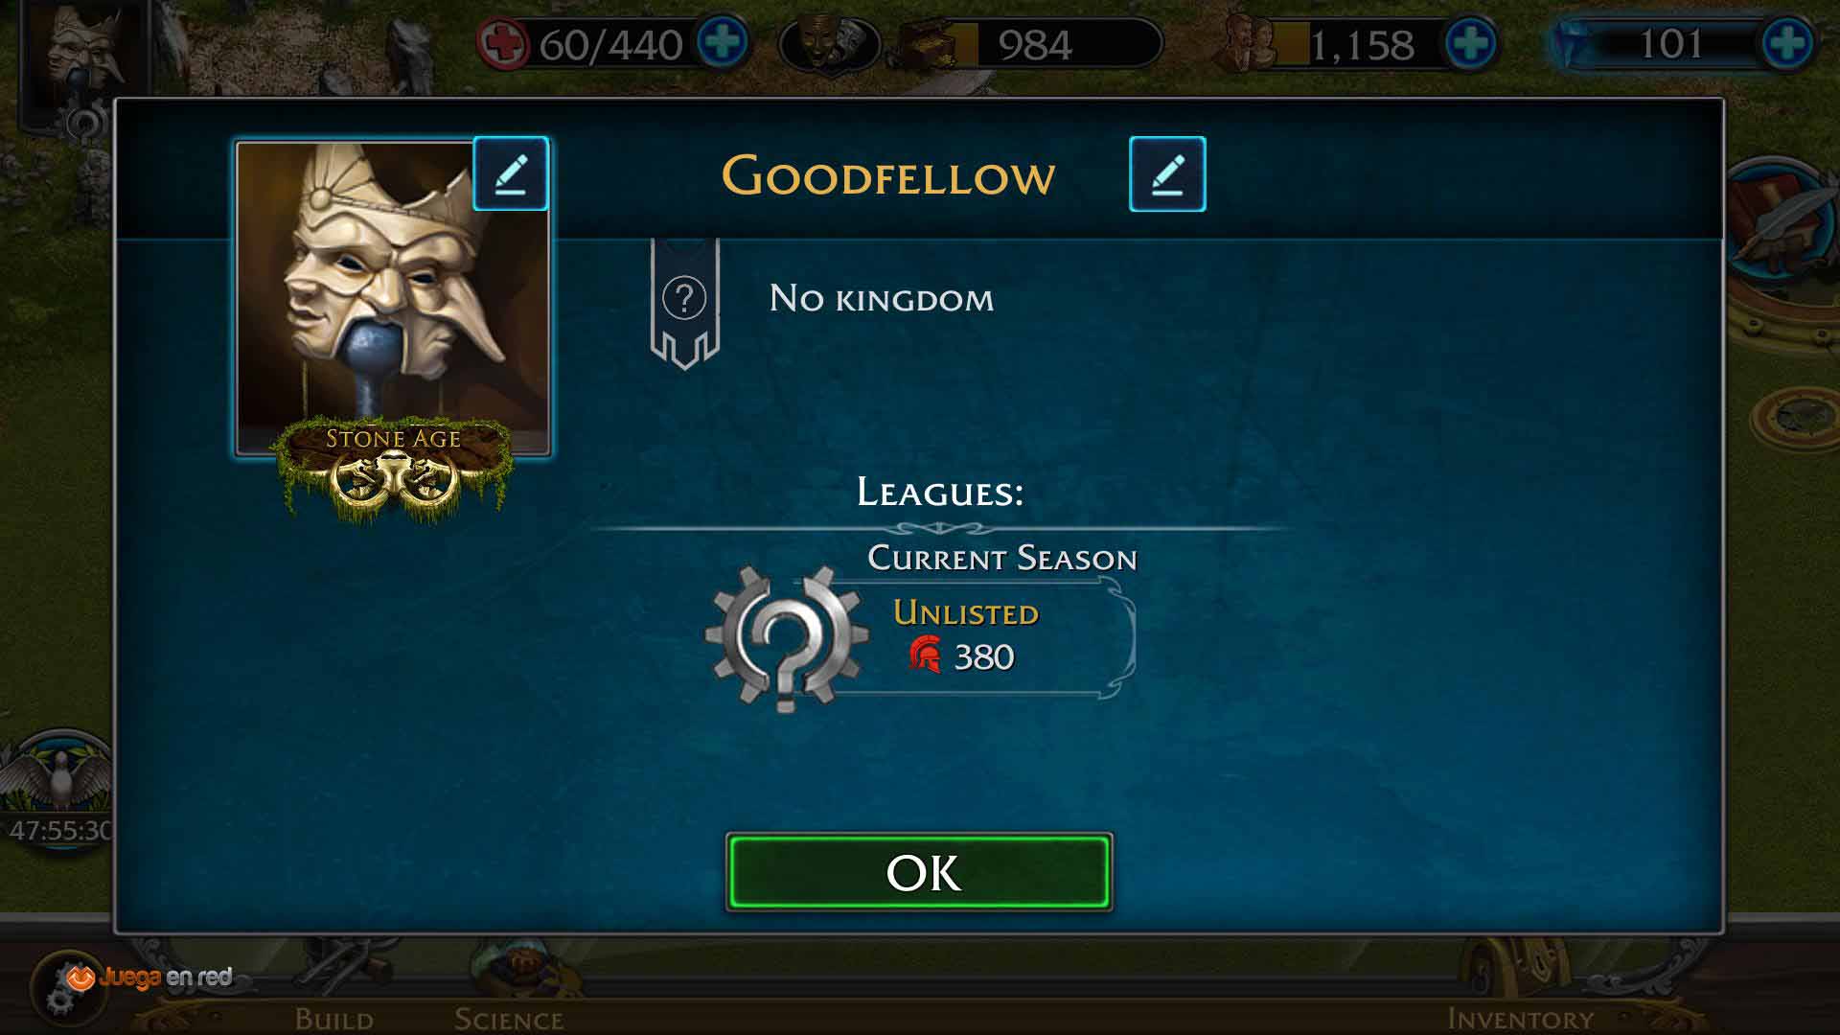Add population using plus beside 1,158

1469,44
